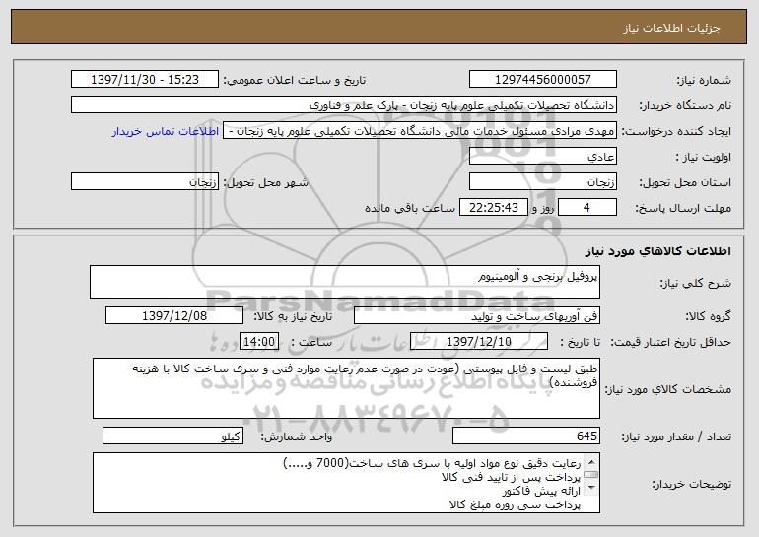Click the request creator field مهدی مرادی
Viewport: 759px width, 537px height.
(420, 131)
